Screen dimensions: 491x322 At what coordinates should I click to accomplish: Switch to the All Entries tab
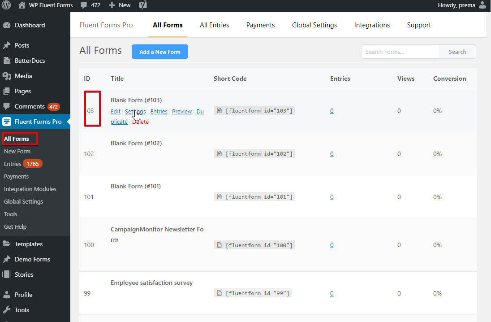tap(215, 25)
